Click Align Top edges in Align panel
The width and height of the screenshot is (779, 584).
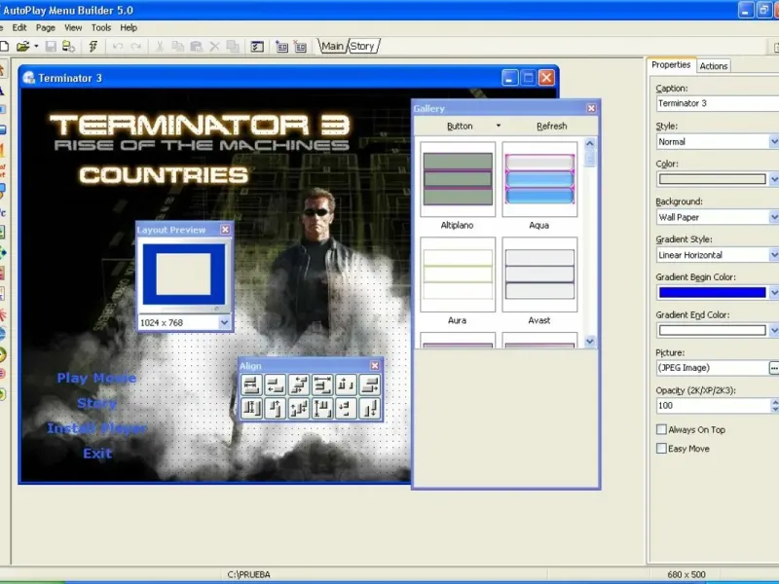[275, 408]
